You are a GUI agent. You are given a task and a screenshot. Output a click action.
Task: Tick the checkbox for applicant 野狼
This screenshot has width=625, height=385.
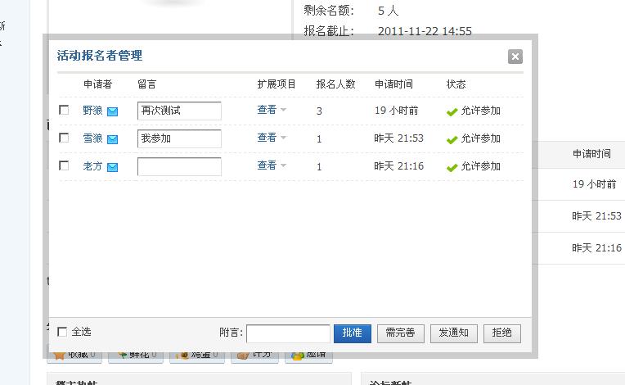pos(64,110)
